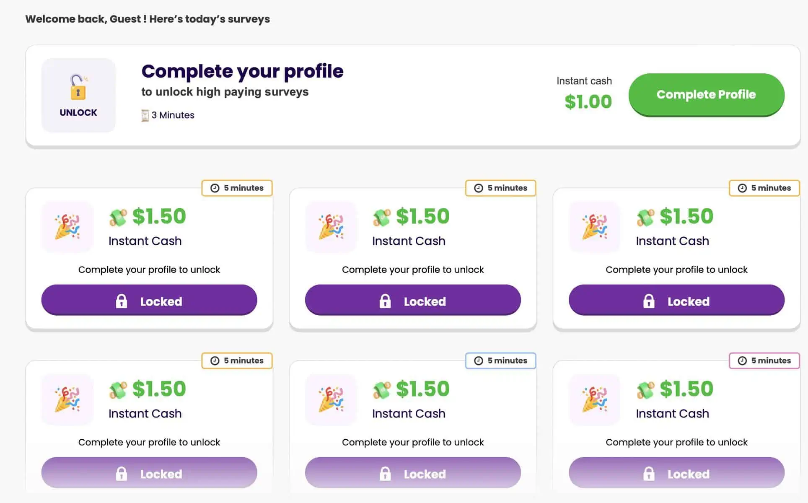This screenshot has width=808, height=503.
Task: Click the pink-bordered 5 minutes badge
Action: click(x=764, y=361)
